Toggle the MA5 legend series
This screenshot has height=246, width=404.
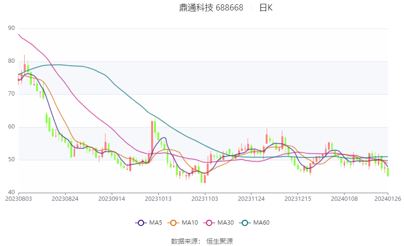pos(149,223)
